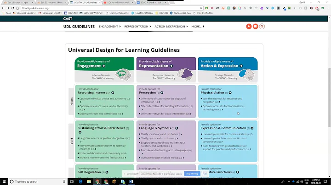
Task: Click the browser forward arrow
Action: point(8,8)
